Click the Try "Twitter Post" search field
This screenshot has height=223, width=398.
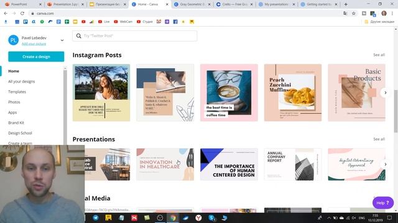(x=134, y=36)
